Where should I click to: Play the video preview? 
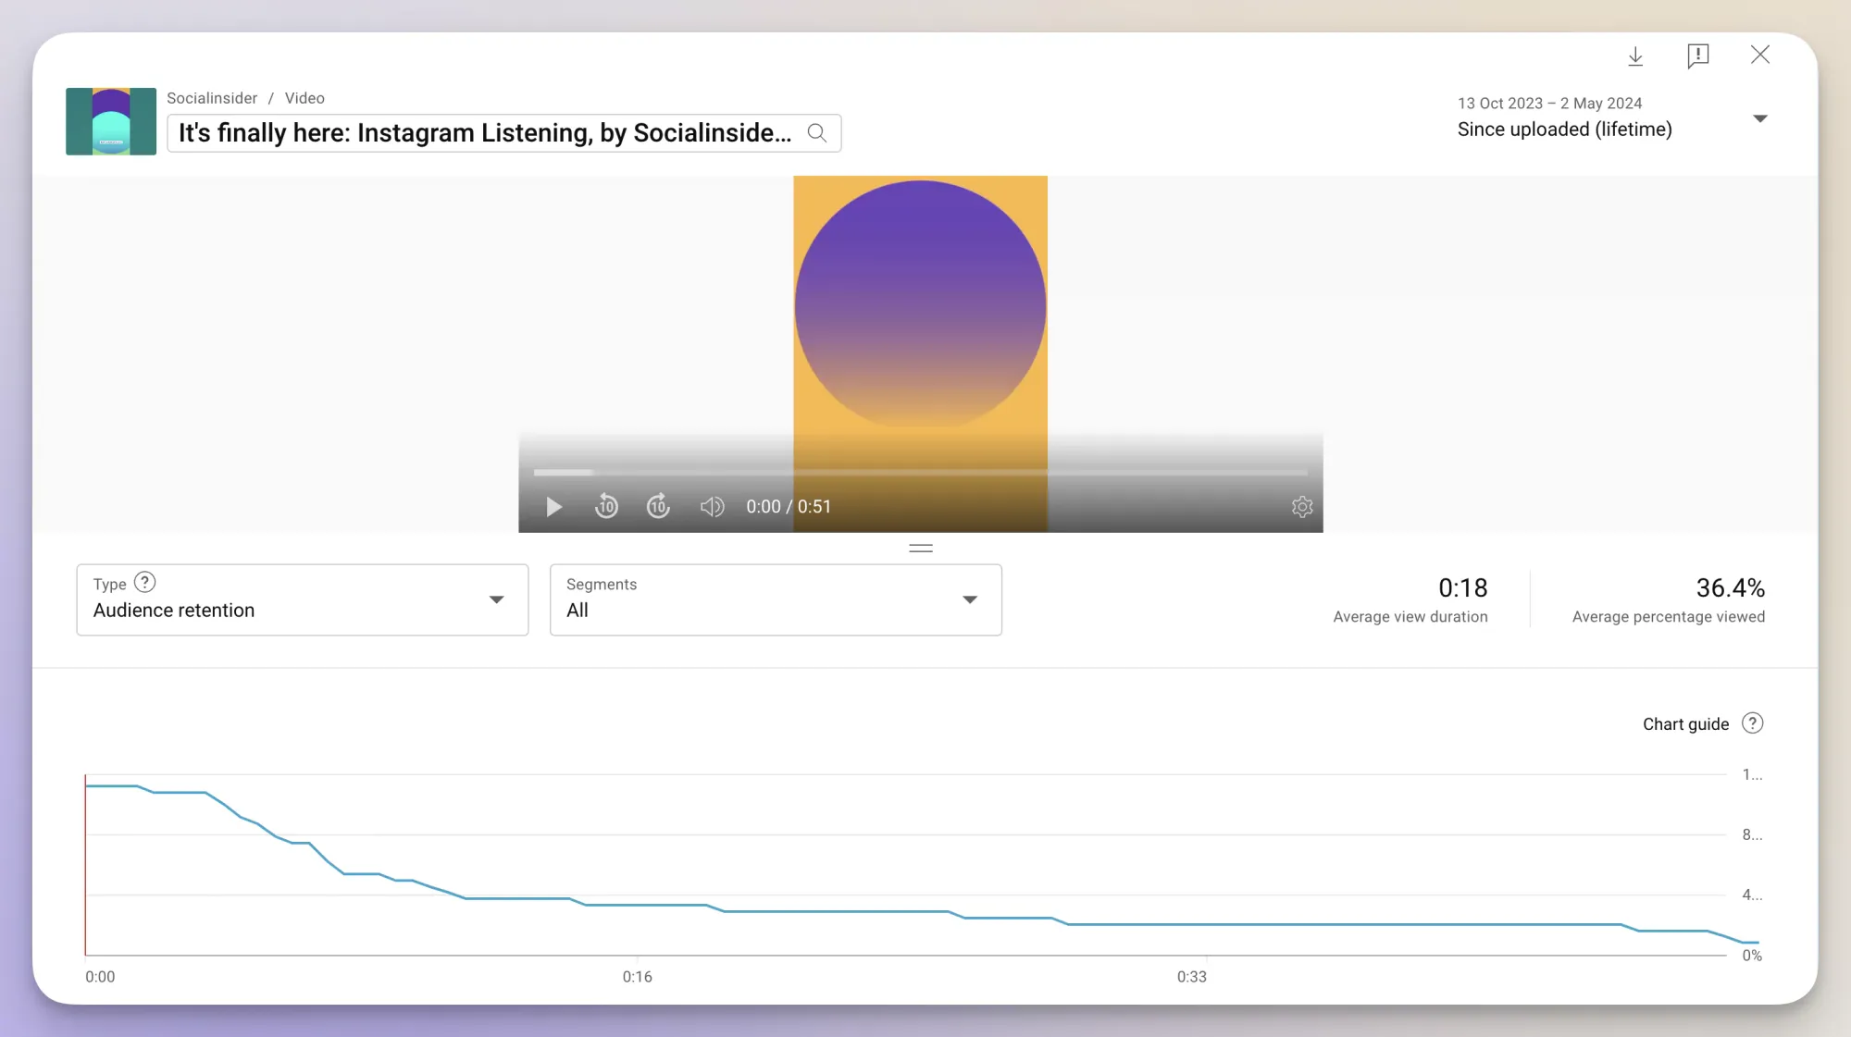[x=553, y=507]
